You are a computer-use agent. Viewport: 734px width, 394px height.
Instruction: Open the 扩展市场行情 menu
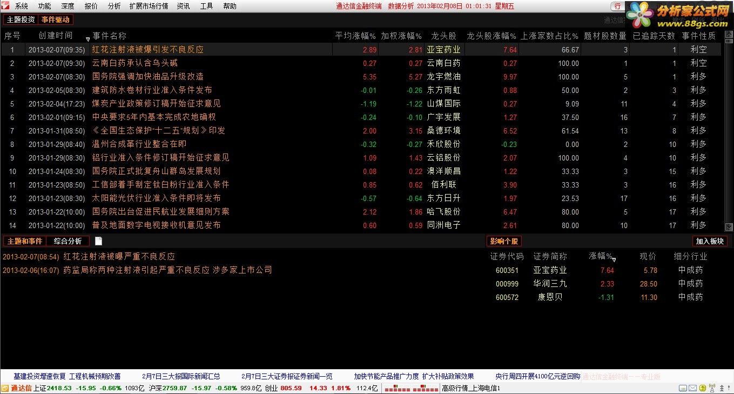click(x=149, y=6)
